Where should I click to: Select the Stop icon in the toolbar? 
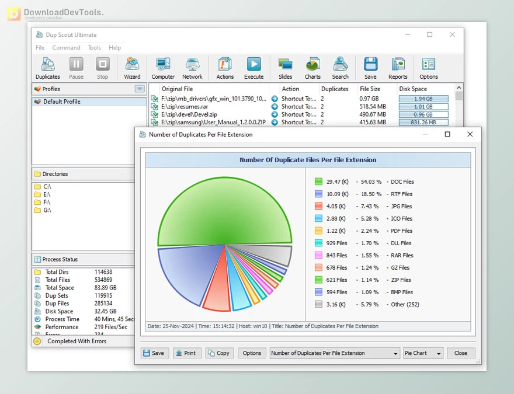[102, 66]
